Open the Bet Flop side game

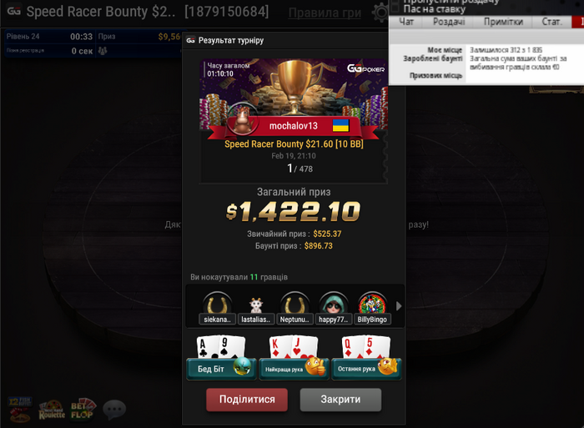[x=83, y=410]
